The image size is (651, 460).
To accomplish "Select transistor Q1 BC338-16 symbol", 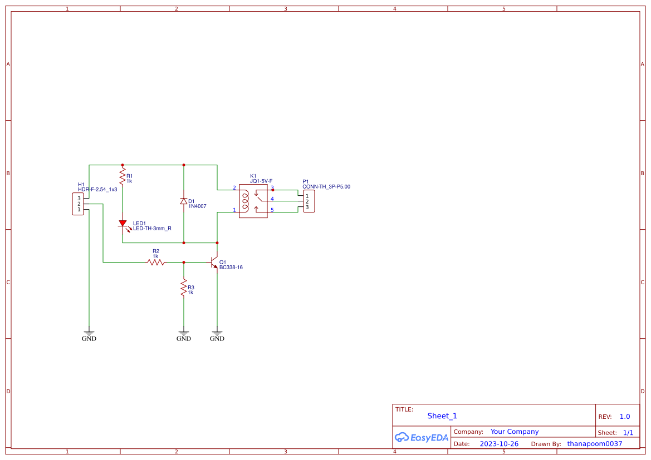I will pyautogui.click(x=214, y=261).
